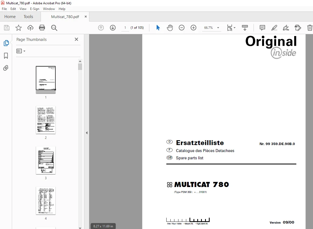Select the page 3 thumbnail
Image resolution: width=313 pixels, height=229 pixels.
46,160
